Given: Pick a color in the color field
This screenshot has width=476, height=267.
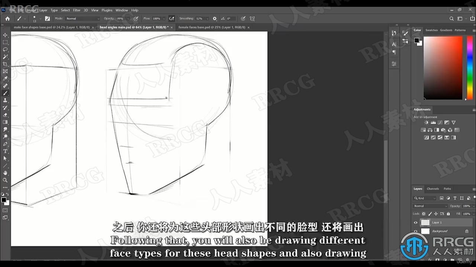Looking at the screenshot, I should [x=443, y=68].
